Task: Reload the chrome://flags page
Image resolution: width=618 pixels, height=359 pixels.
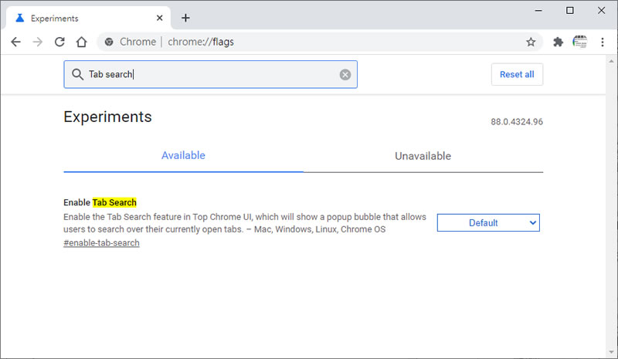Action: click(59, 42)
